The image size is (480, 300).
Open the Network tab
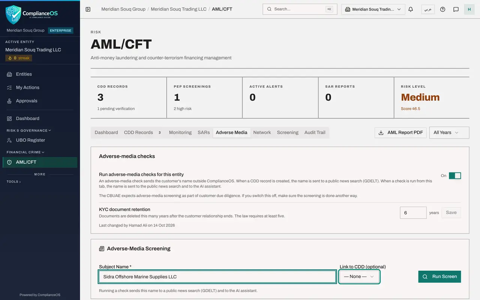(262, 132)
